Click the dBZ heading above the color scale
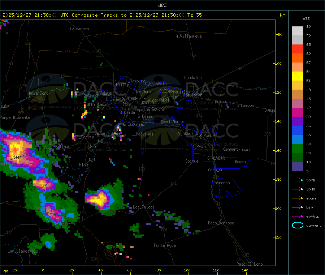Viewport: 325px width, 275px height. coord(306,19)
